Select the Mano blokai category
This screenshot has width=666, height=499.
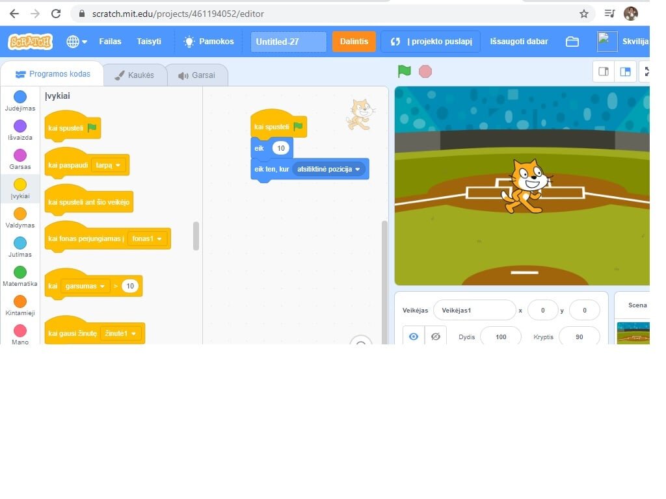coord(20,335)
